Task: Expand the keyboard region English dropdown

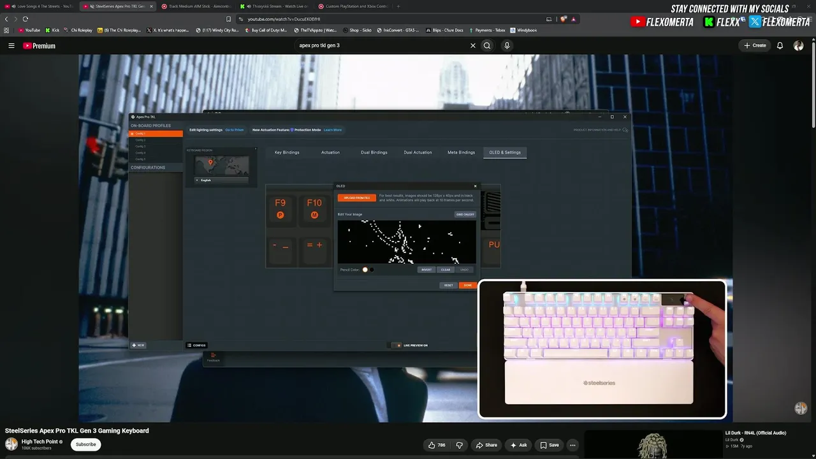Action: [x=221, y=180]
